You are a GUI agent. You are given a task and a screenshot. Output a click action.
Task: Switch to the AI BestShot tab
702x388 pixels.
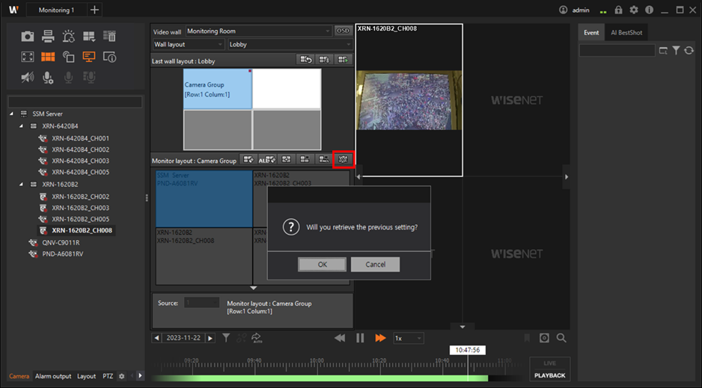click(x=625, y=33)
